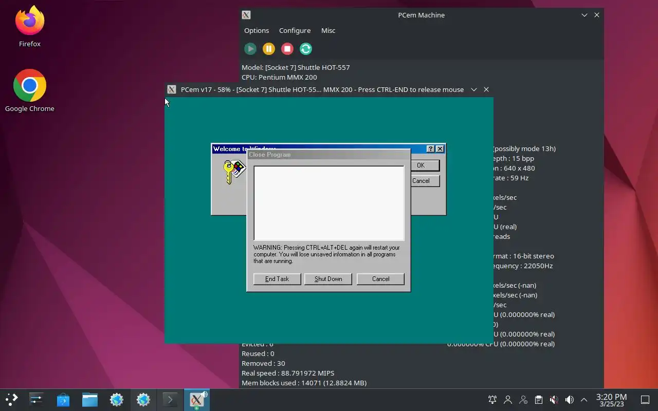The width and height of the screenshot is (658, 411).
Task: Open the file manager folder in the taskbar
Action: (89, 399)
